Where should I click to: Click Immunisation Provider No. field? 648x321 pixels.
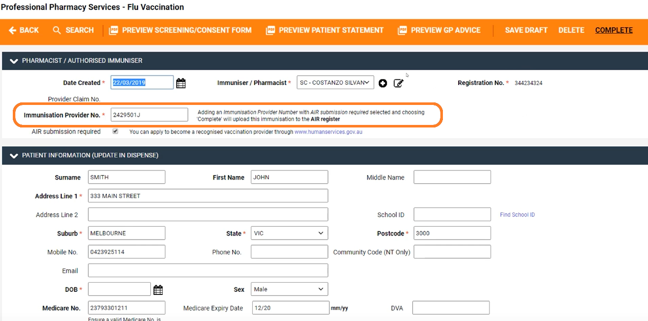(x=149, y=115)
